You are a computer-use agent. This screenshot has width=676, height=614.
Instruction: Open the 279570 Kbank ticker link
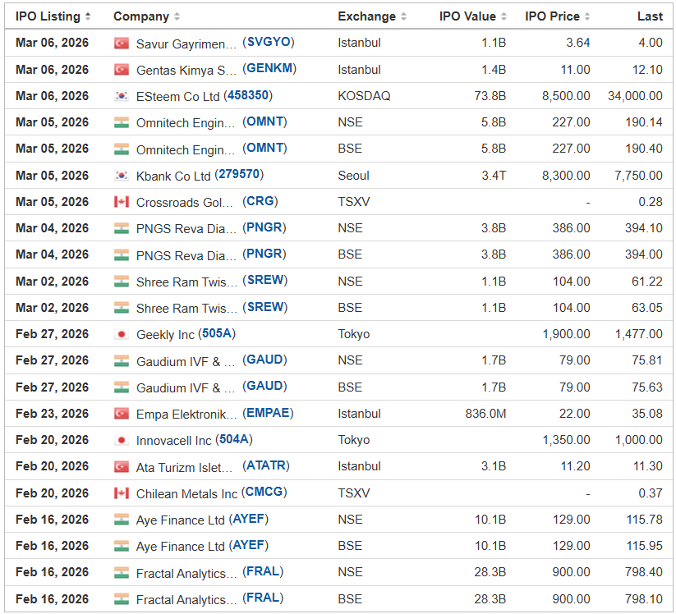click(x=239, y=174)
